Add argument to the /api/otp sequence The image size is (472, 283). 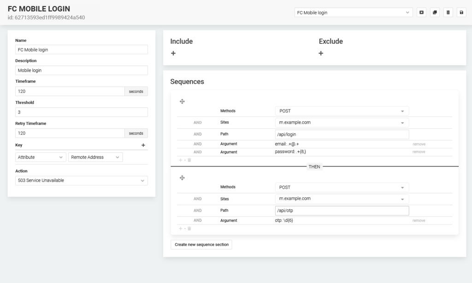(181, 229)
